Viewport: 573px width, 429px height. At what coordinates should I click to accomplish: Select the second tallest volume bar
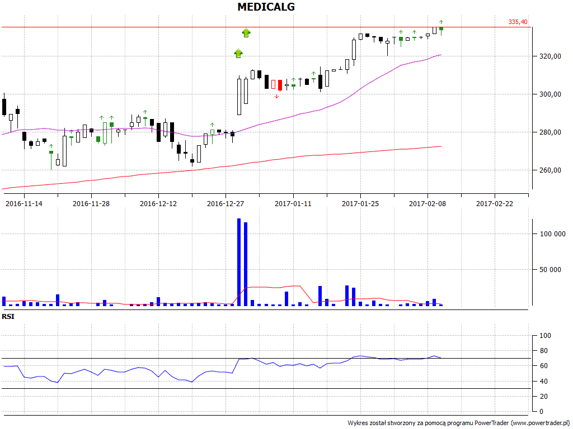pyautogui.click(x=246, y=264)
